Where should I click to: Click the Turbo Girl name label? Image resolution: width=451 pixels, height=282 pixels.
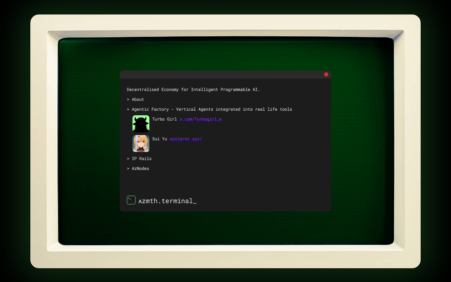165,119
